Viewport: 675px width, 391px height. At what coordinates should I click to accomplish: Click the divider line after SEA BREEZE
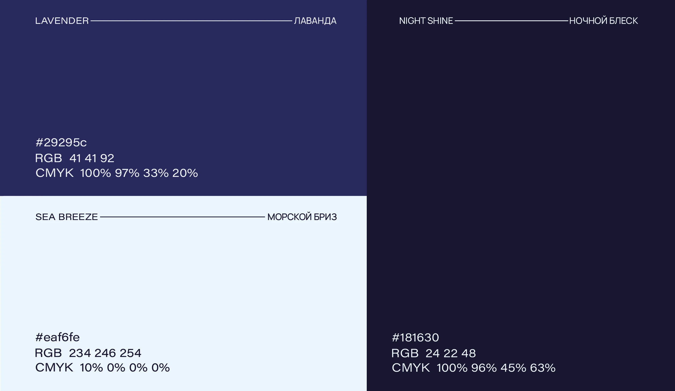[x=182, y=217]
